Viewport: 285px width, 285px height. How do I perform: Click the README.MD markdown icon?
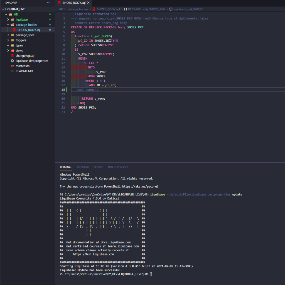tap(13, 71)
